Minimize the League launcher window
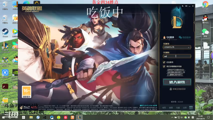 [190, 6]
